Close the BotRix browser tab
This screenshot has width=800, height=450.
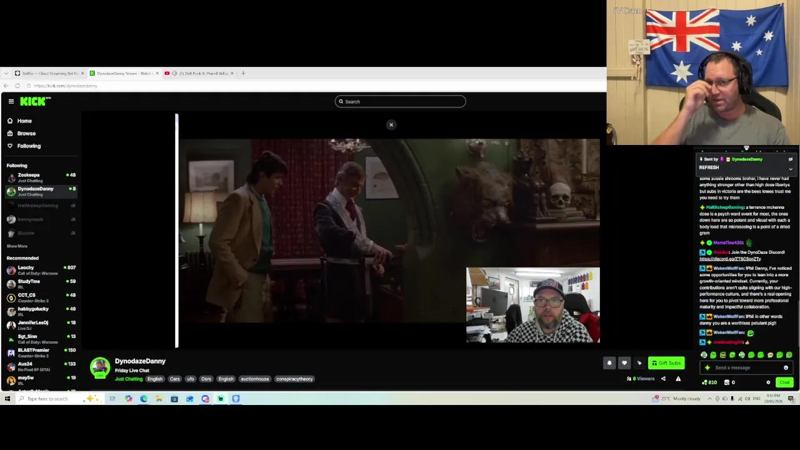[x=82, y=73]
